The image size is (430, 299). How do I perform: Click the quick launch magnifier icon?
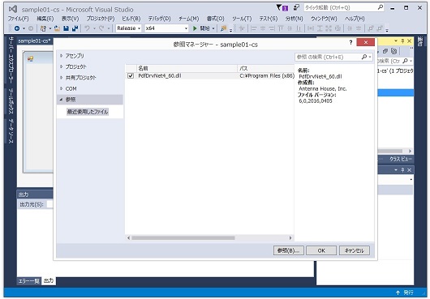coord(381,7)
